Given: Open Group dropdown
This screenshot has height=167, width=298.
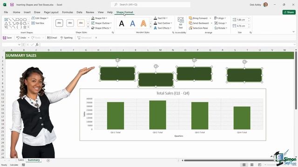Looking at the screenshot, I should point(221,23).
